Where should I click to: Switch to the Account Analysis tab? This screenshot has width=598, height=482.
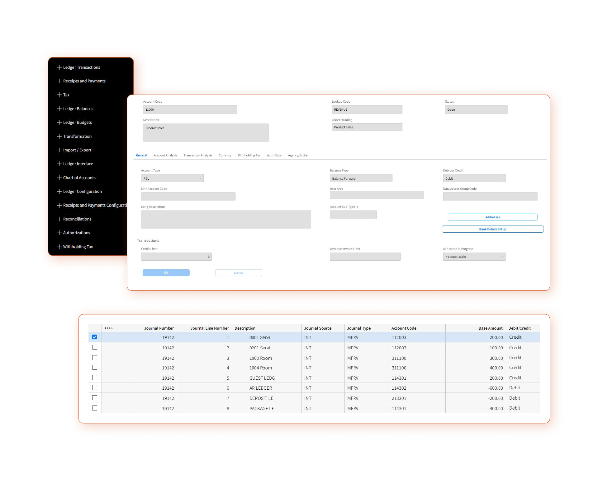tap(165, 155)
